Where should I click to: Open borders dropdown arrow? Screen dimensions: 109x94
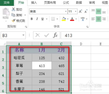57,19
